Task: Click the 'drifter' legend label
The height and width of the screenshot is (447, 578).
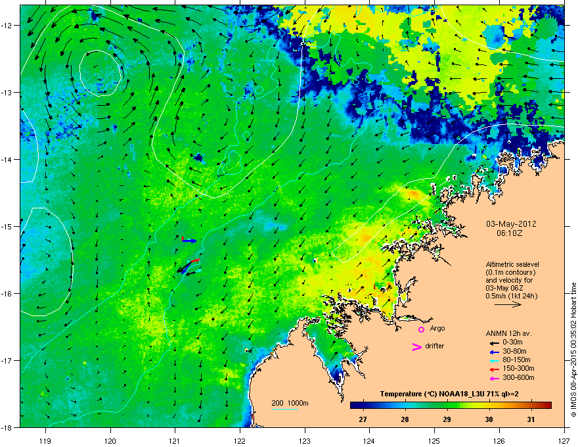Action: pos(435,346)
